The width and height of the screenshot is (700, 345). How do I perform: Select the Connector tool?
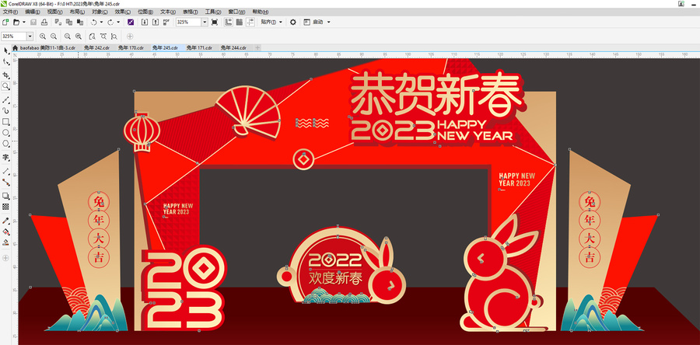pos(5,182)
